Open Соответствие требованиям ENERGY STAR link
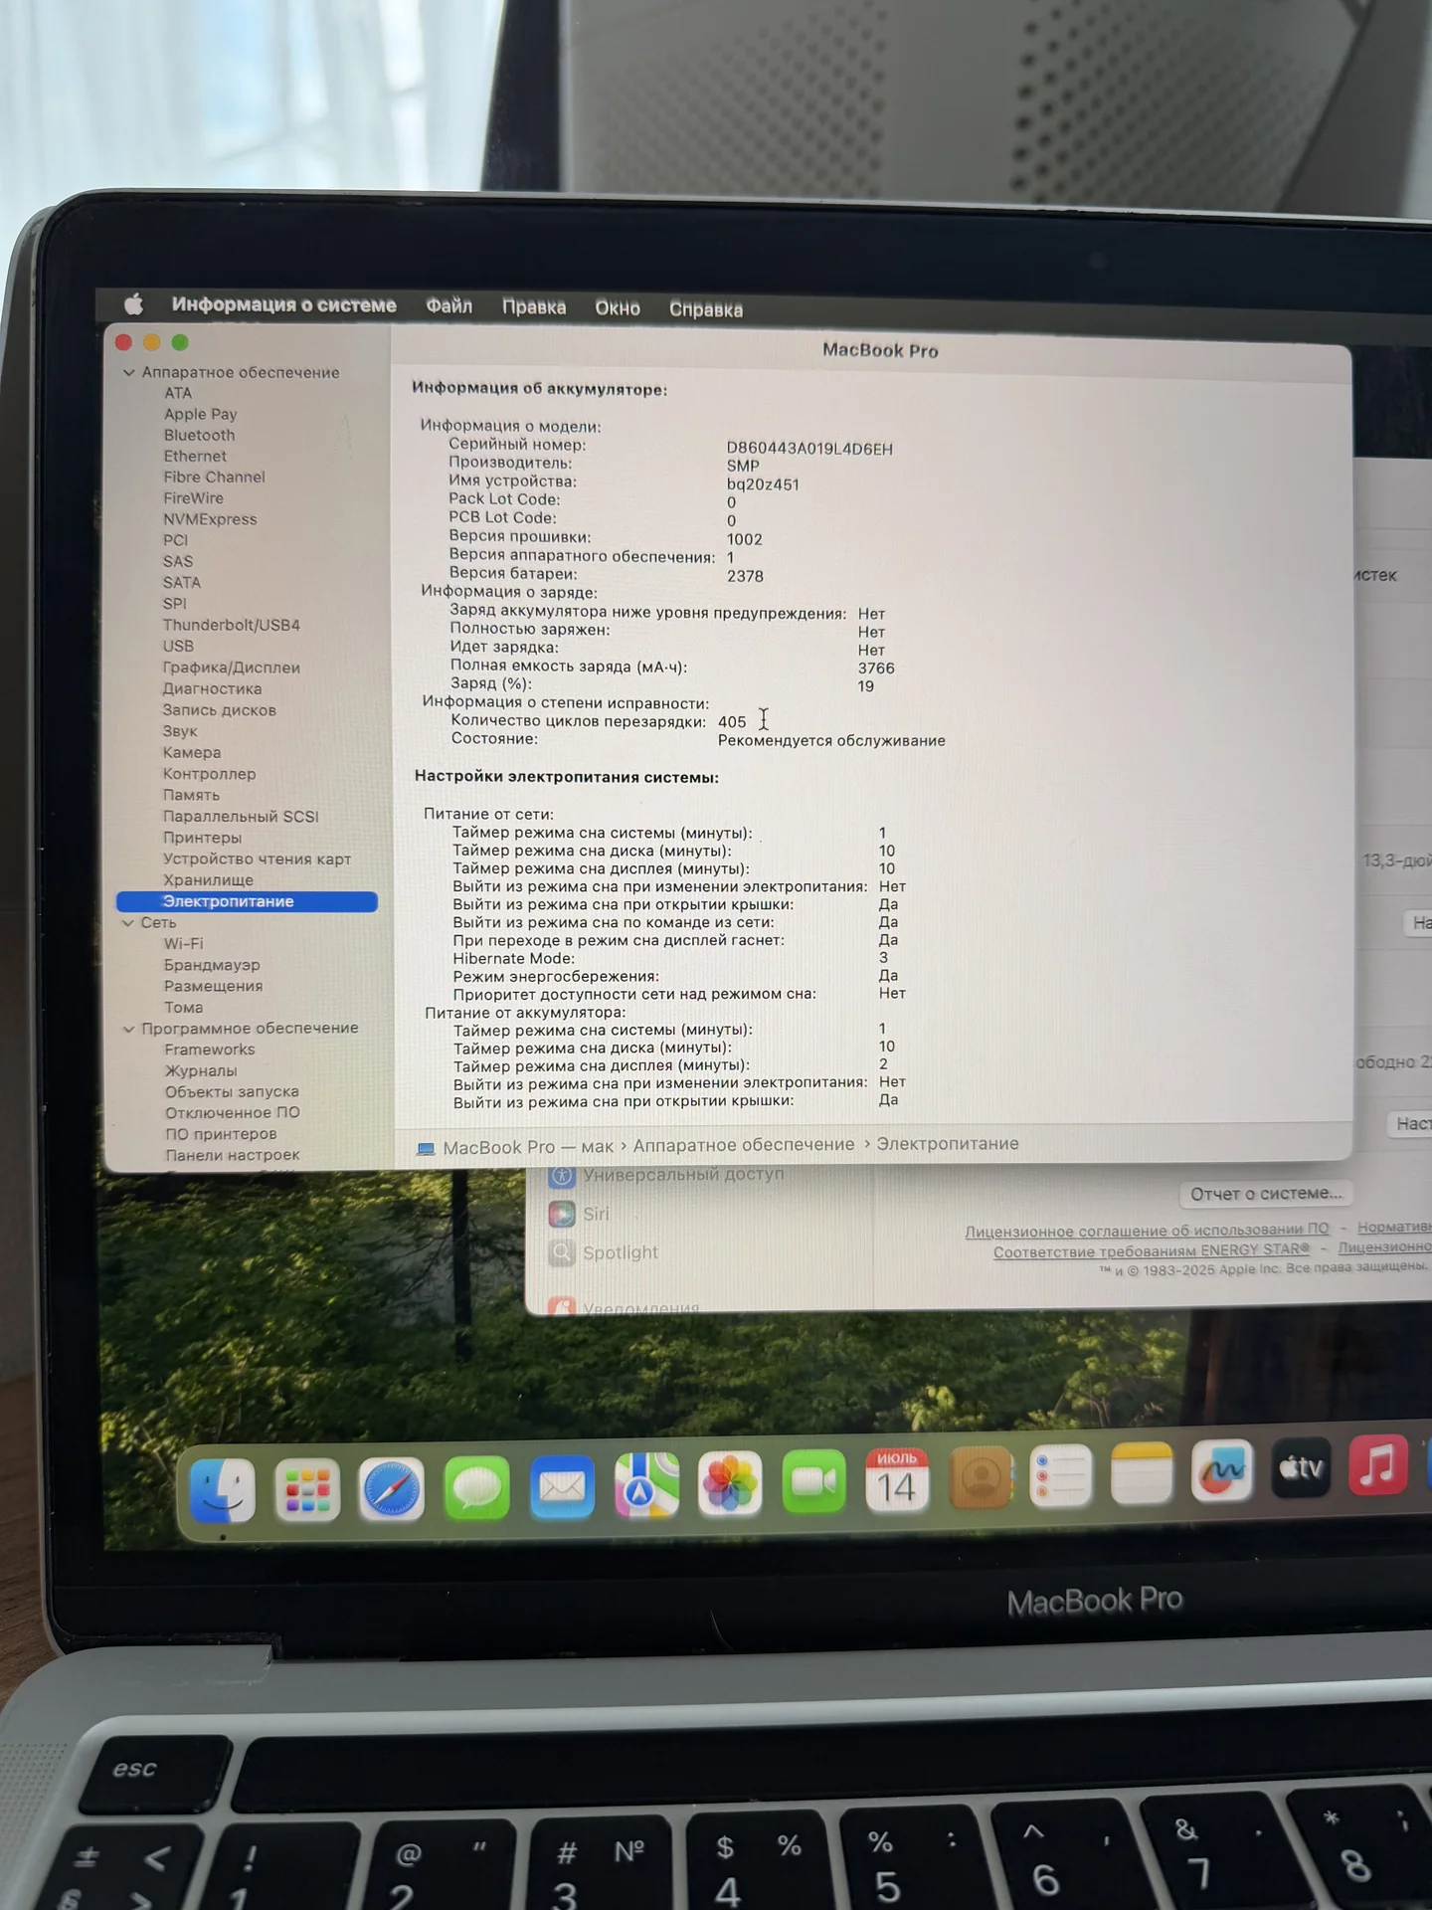The width and height of the screenshot is (1432, 1910). coord(1152,1250)
